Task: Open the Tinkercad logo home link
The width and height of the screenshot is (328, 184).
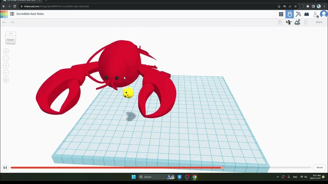Action: tap(4, 14)
